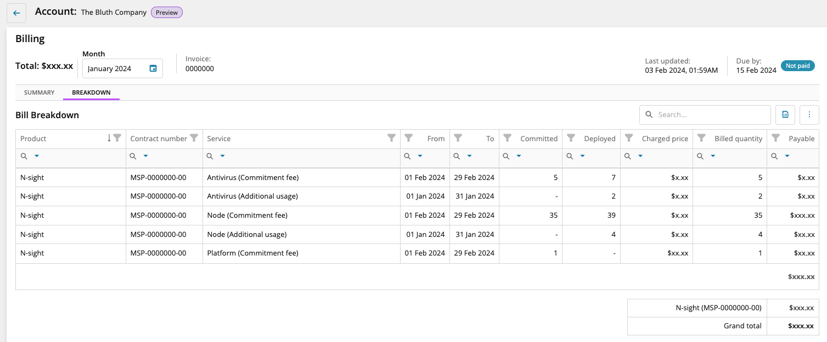This screenshot has height=342, width=827.
Task: Click the Payable column filter icon
Action: click(x=775, y=138)
